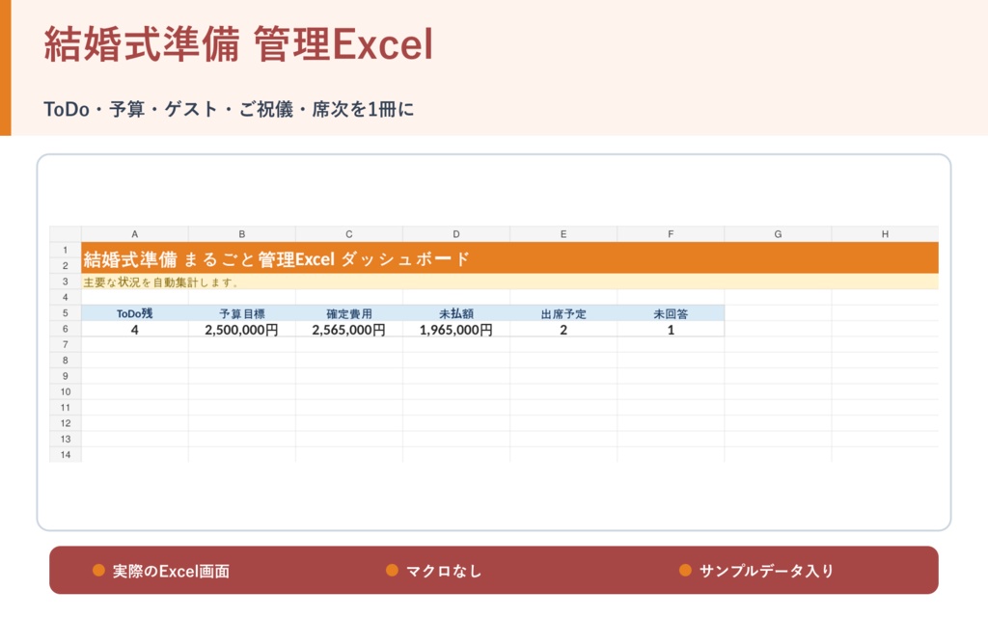Image resolution: width=988 pixels, height=617 pixels.
Task: Click the サンプルデータ入り label
Action: [x=766, y=571]
